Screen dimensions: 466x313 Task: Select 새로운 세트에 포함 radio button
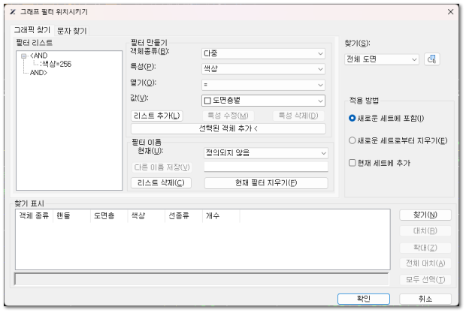coord(353,118)
